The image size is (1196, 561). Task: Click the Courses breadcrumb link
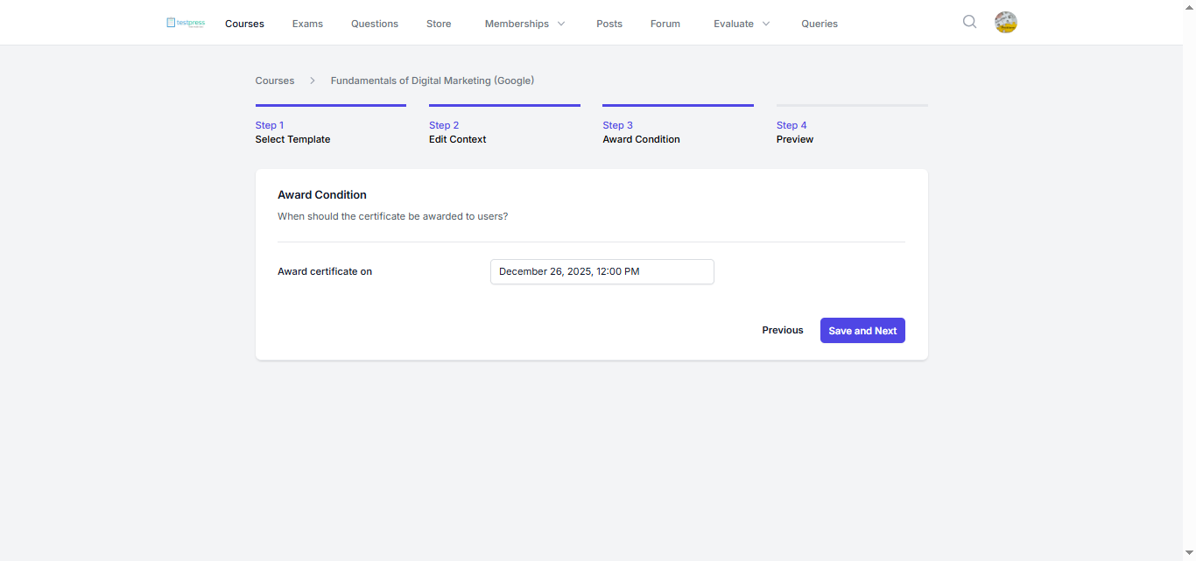click(275, 81)
